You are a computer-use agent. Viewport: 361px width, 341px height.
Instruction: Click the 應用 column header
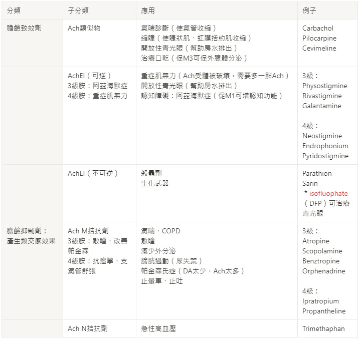click(x=148, y=11)
